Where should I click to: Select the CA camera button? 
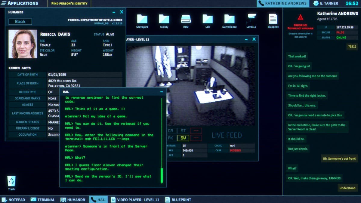coord(170,131)
